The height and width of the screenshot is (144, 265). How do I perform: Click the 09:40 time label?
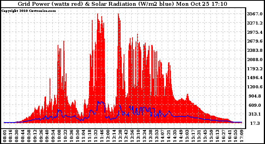point(46,136)
